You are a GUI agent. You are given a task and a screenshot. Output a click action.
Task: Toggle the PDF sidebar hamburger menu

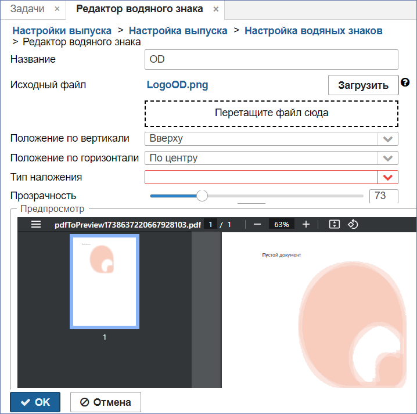pyautogui.click(x=36, y=224)
